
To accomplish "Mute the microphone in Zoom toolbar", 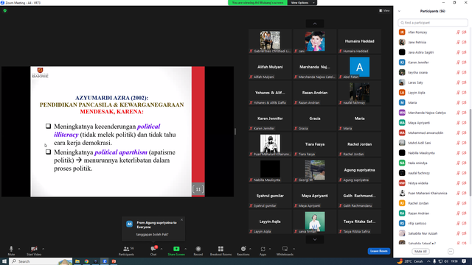I will click(11, 250).
